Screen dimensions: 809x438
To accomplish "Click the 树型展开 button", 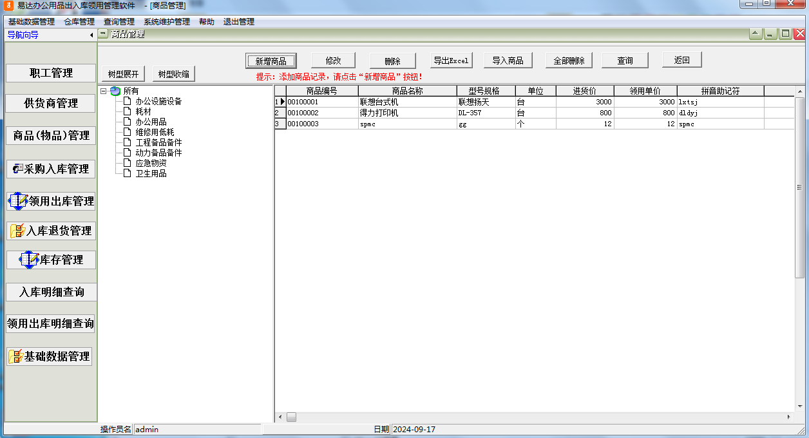I will pos(124,73).
